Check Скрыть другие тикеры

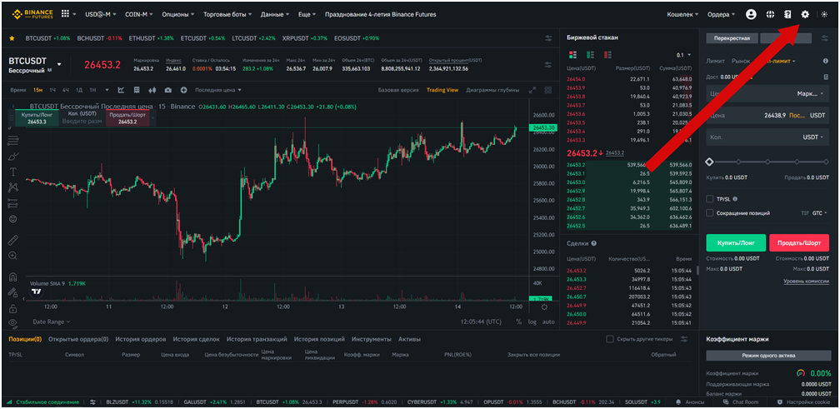[x=610, y=339]
